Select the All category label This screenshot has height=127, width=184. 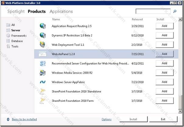pos(13,25)
